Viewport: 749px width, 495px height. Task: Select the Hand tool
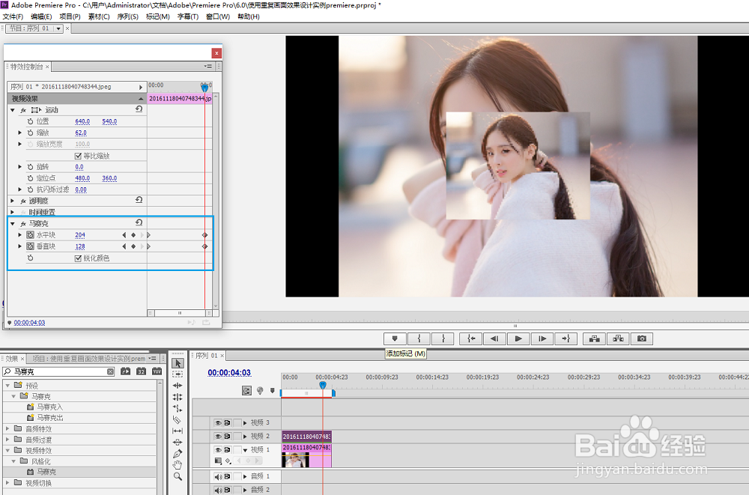178,465
